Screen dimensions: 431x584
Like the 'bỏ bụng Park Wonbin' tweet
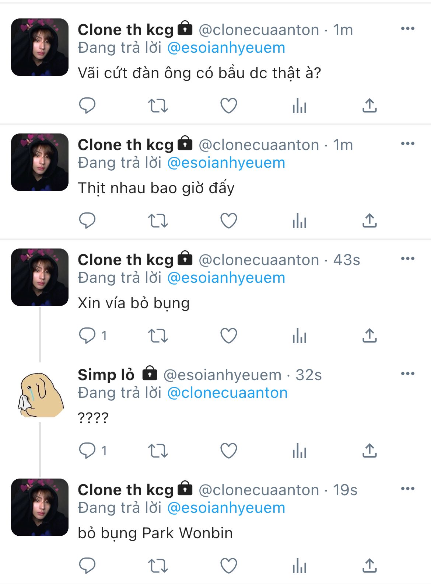(229, 566)
